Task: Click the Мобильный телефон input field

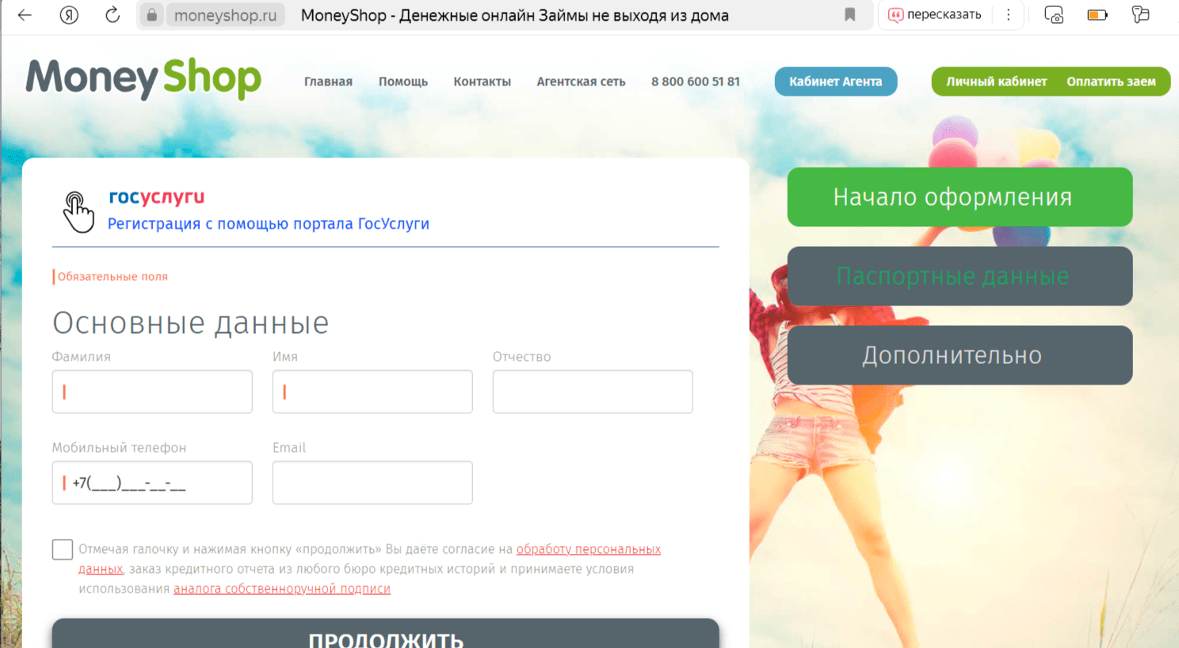Action: coord(152,483)
